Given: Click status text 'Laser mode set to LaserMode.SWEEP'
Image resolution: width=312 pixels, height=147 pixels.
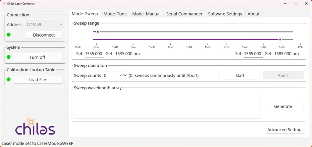Looking at the screenshot, I should pyautogui.click(x=37, y=143).
